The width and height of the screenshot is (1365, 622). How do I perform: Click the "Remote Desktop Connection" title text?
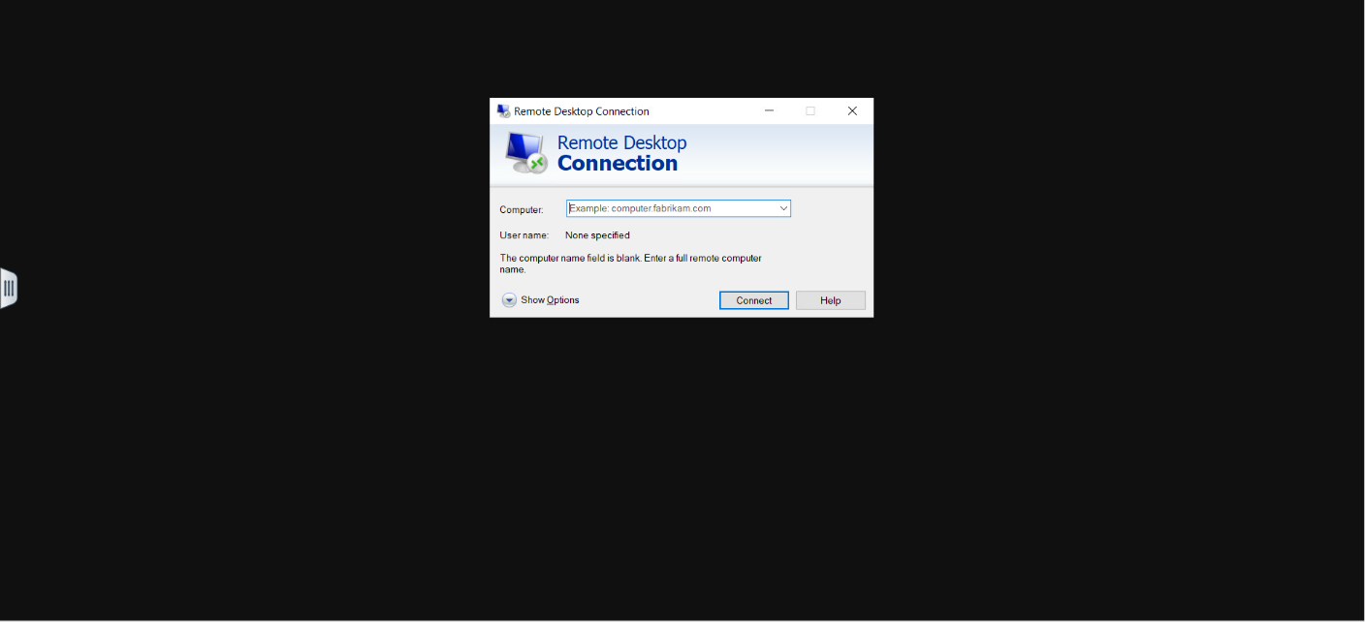pyautogui.click(x=582, y=111)
